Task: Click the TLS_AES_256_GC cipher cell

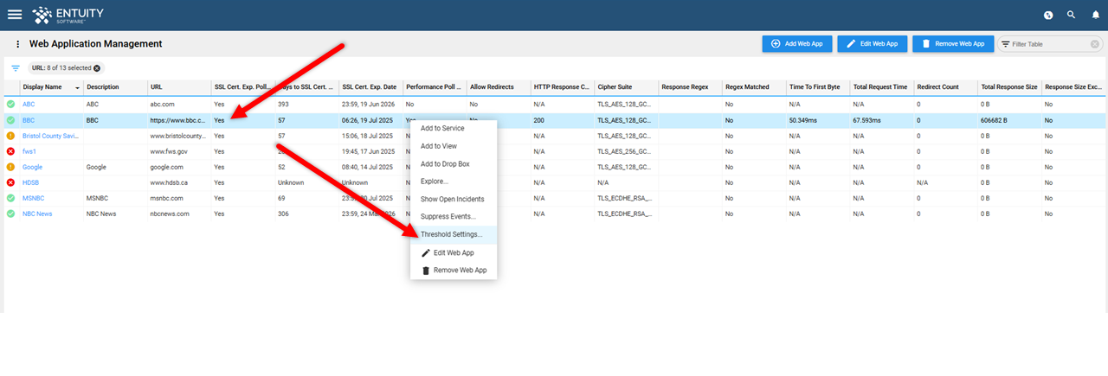Action: 624,151
